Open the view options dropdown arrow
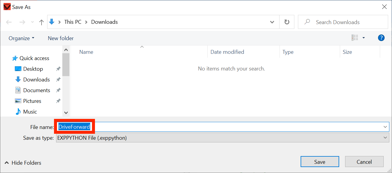This screenshot has height=173, width=392. tap(364, 38)
